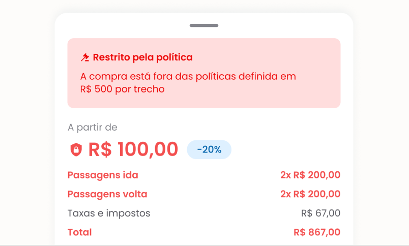
Task: Select the Passagens ida 2x R$ 200,00 amount
Action: [x=310, y=175]
